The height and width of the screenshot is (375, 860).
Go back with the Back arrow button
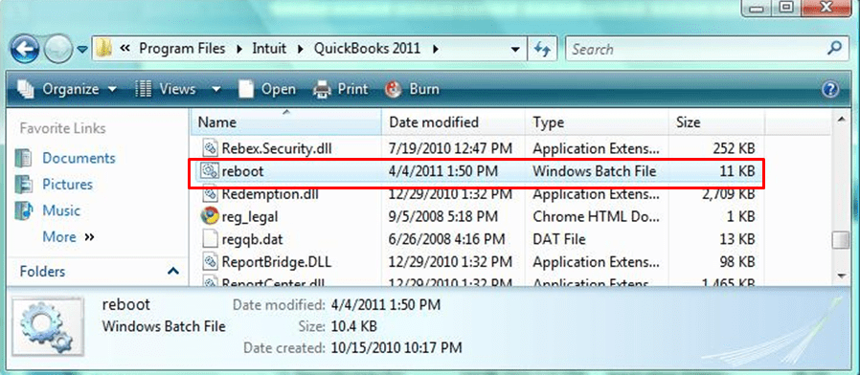click(x=25, y=50)
